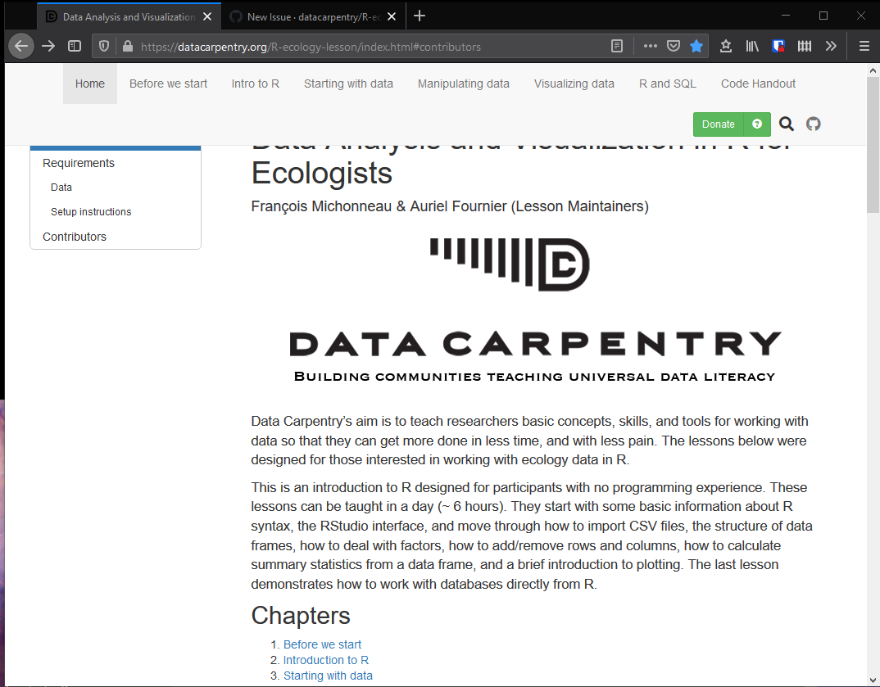Open Starting with data chapter link
Screen dimensions: 880x687
[x=328, y=676]
